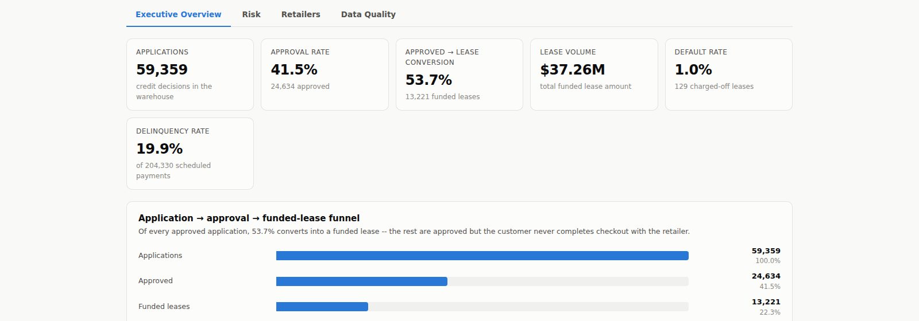
Task: Click the Approved funnel bar
Action: (362, 281)
